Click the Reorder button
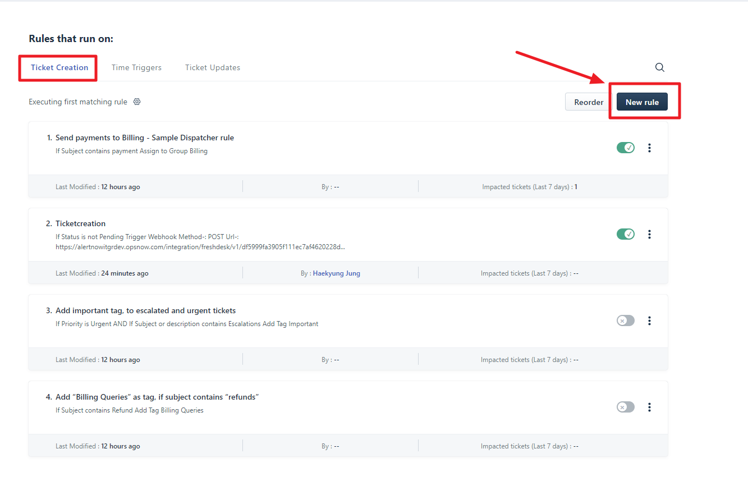 [589, 102]
